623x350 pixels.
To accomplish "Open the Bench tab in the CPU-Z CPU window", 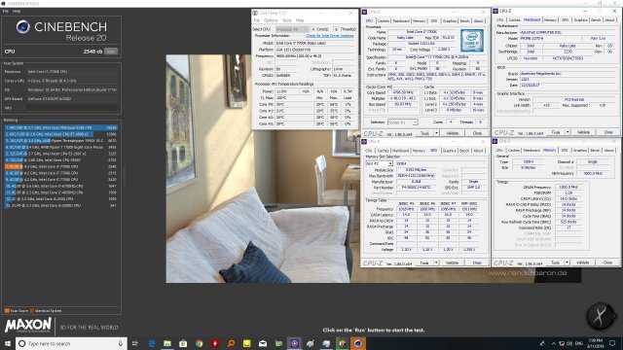I will 465,20.
